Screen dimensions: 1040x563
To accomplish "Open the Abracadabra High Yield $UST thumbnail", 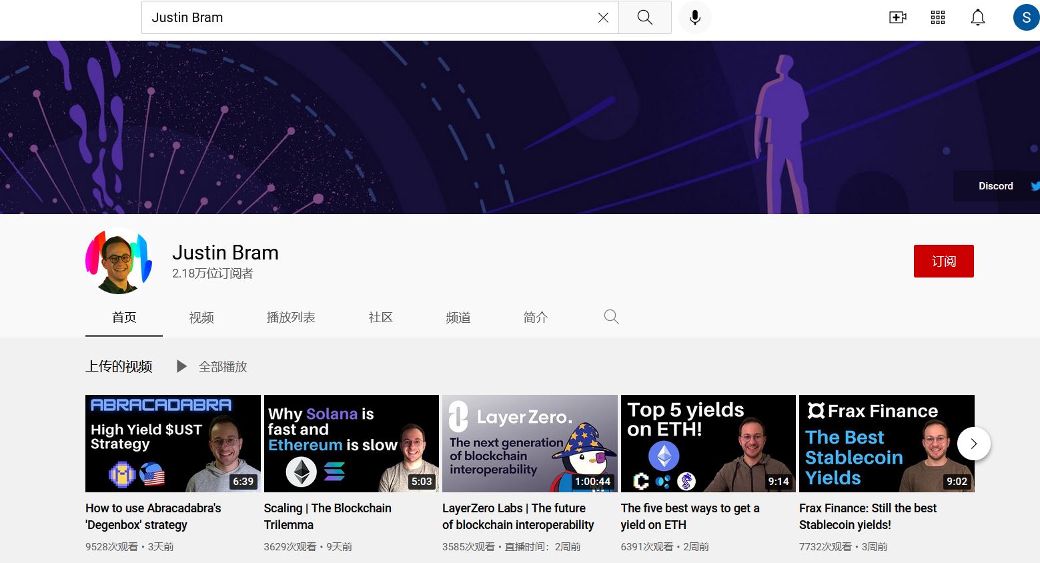I will (173, 444).
